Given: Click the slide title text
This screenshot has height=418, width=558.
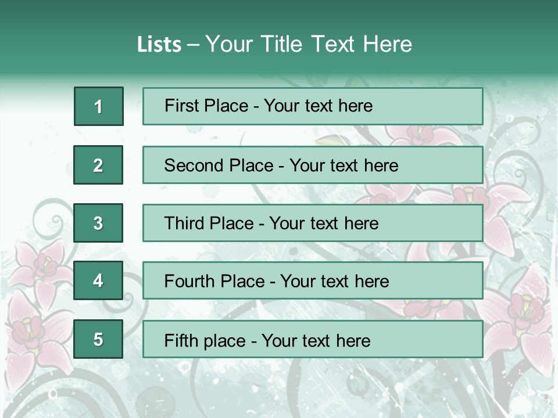Looking at the screenshot, I should 274,44.
